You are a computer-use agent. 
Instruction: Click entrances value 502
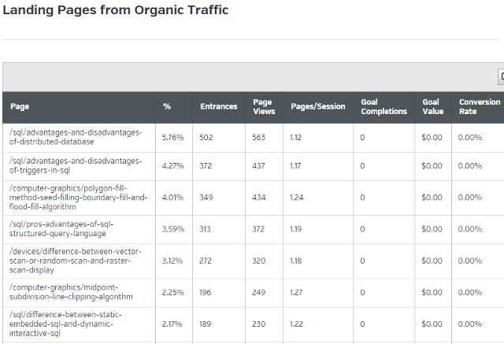206,138
